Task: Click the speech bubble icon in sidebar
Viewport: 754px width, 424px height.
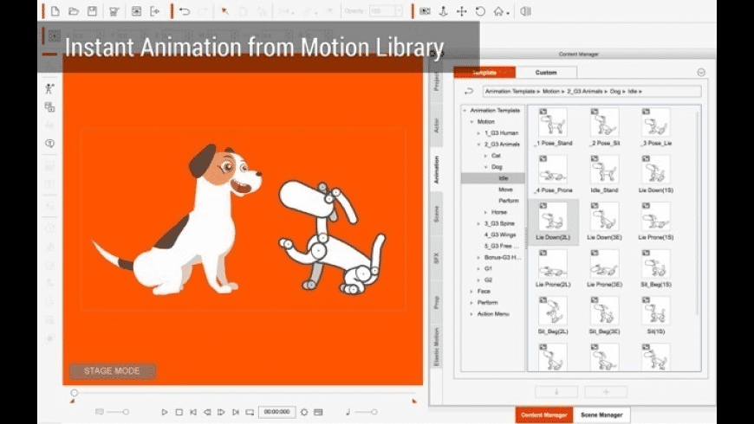Action: click(x=49, y=144)
